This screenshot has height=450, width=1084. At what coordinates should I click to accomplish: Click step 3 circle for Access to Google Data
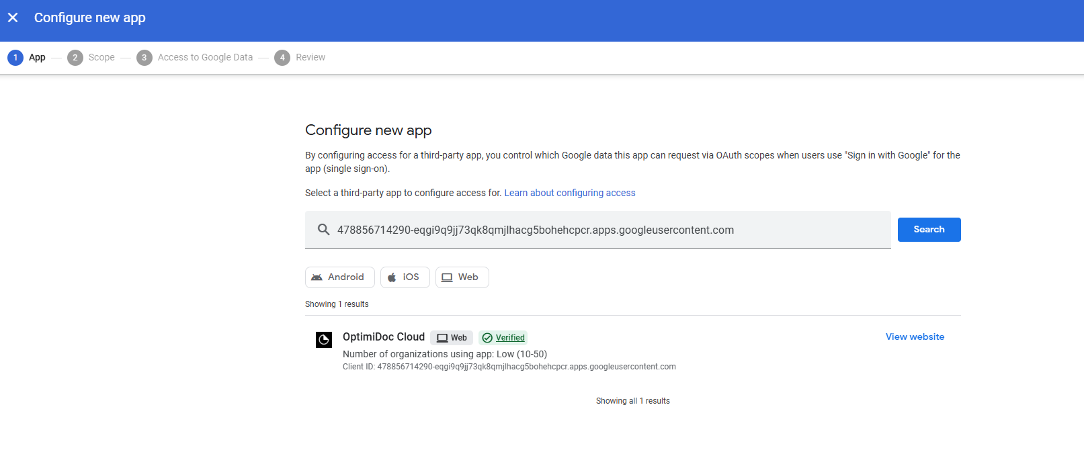point(144,58)
